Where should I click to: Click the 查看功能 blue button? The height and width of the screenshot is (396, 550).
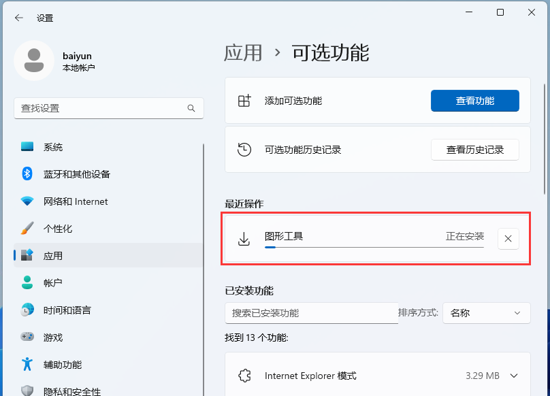pos(474,100)
